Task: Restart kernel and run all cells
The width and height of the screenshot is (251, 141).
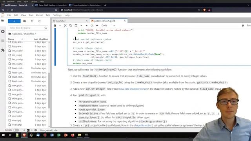Action: click(97, 25)
